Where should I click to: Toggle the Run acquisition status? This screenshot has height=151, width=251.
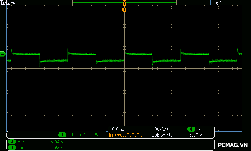14,3
